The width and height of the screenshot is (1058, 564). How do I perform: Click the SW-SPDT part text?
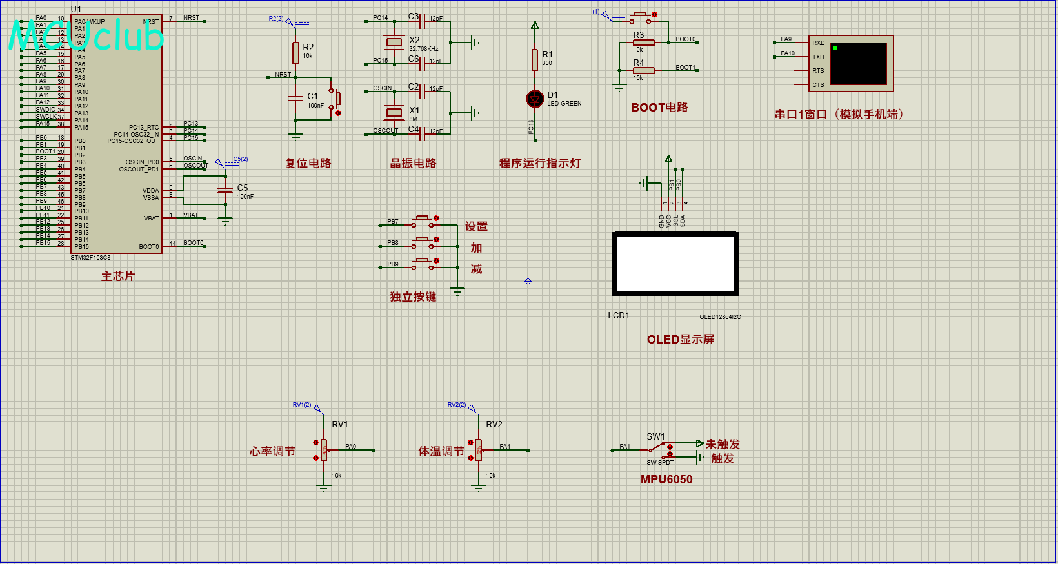click(660, 463)
